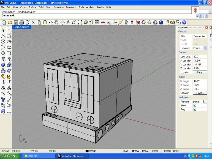212x159 pixels.
Task: Toggle the wallpaper Gray checkbox
Action: (195, 109)
